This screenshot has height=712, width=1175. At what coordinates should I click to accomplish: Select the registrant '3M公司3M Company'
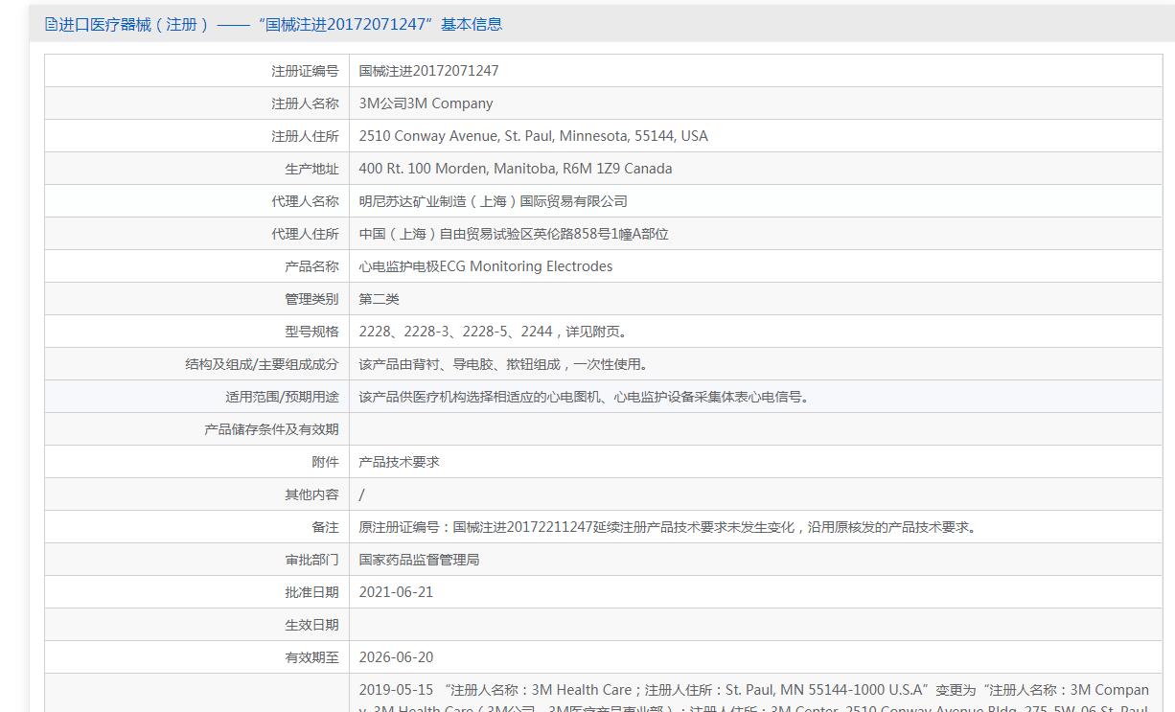pos(426,103)
